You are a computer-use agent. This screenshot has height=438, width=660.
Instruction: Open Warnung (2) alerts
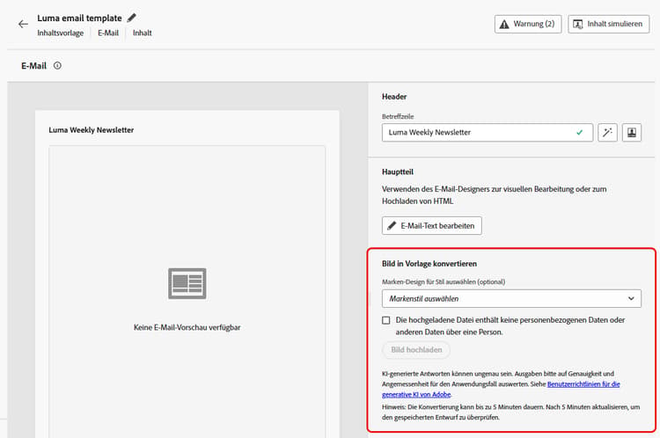528,24
